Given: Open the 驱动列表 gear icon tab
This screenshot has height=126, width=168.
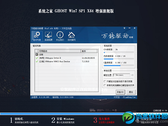Looking at the screenshot, I should coord(37,36).
